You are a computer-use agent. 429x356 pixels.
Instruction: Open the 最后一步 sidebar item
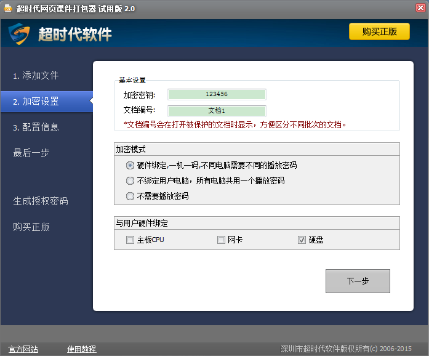[31, 153]
